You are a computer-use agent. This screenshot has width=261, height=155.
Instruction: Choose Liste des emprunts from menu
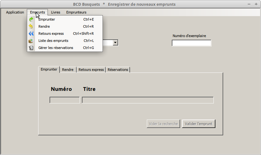53,41
